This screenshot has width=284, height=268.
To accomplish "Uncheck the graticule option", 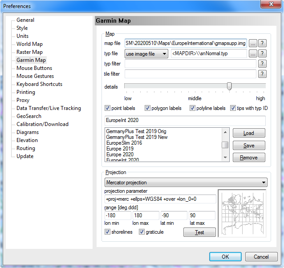I will click(x=142, y=232).
